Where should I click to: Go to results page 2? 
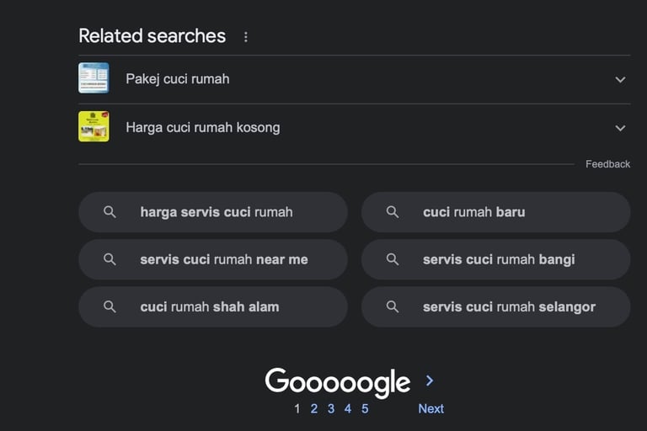pos(314,408)
